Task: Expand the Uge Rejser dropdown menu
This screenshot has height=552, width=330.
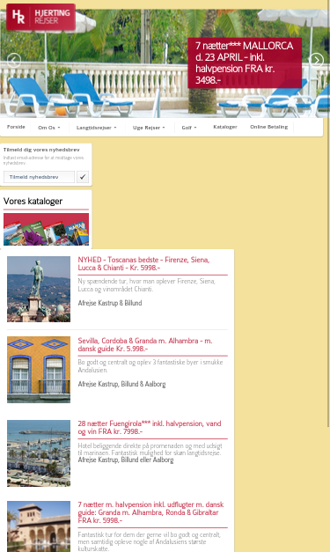Action: 149,128
